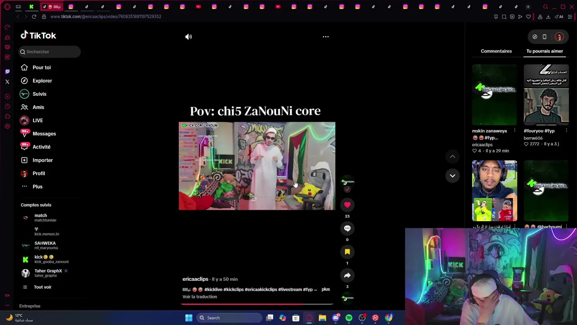The height and width of the screenshot is (325, 577).
Task: Mute the video with the speaker icon
Action: pyautogui.click(x=188, y=37)
